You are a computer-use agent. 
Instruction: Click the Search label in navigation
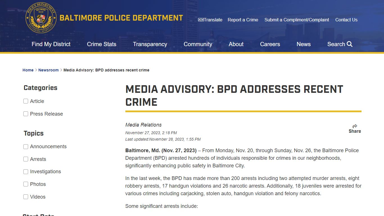336,44
